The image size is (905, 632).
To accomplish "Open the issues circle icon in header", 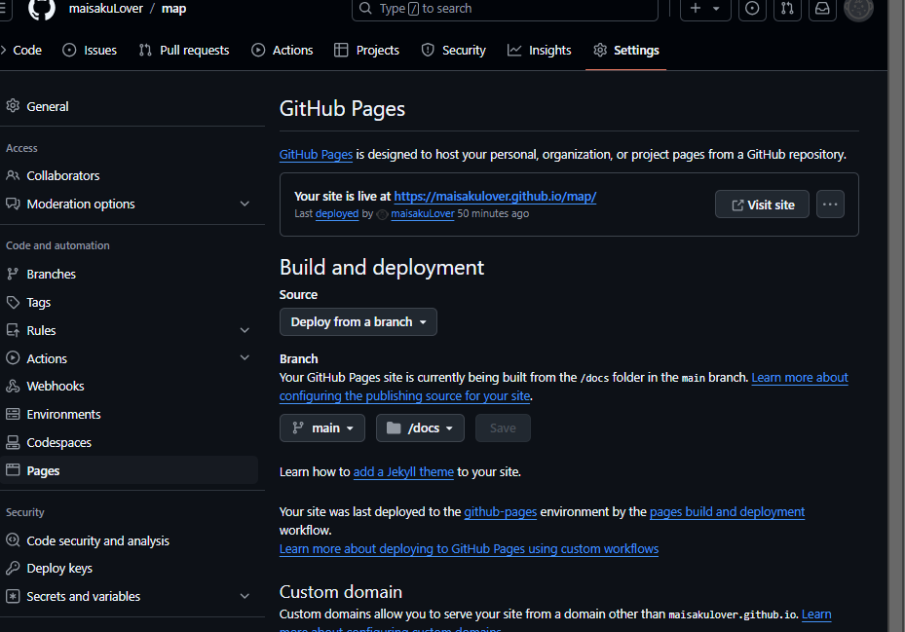I will [752, 9].
